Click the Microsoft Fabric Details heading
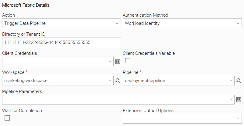This screenshot has height=126, width=244. [26, 5]
